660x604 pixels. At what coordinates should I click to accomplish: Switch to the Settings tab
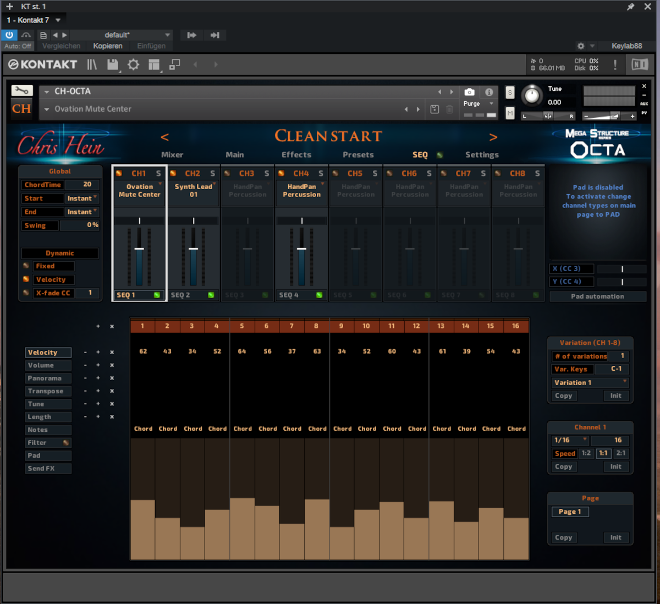482,155
